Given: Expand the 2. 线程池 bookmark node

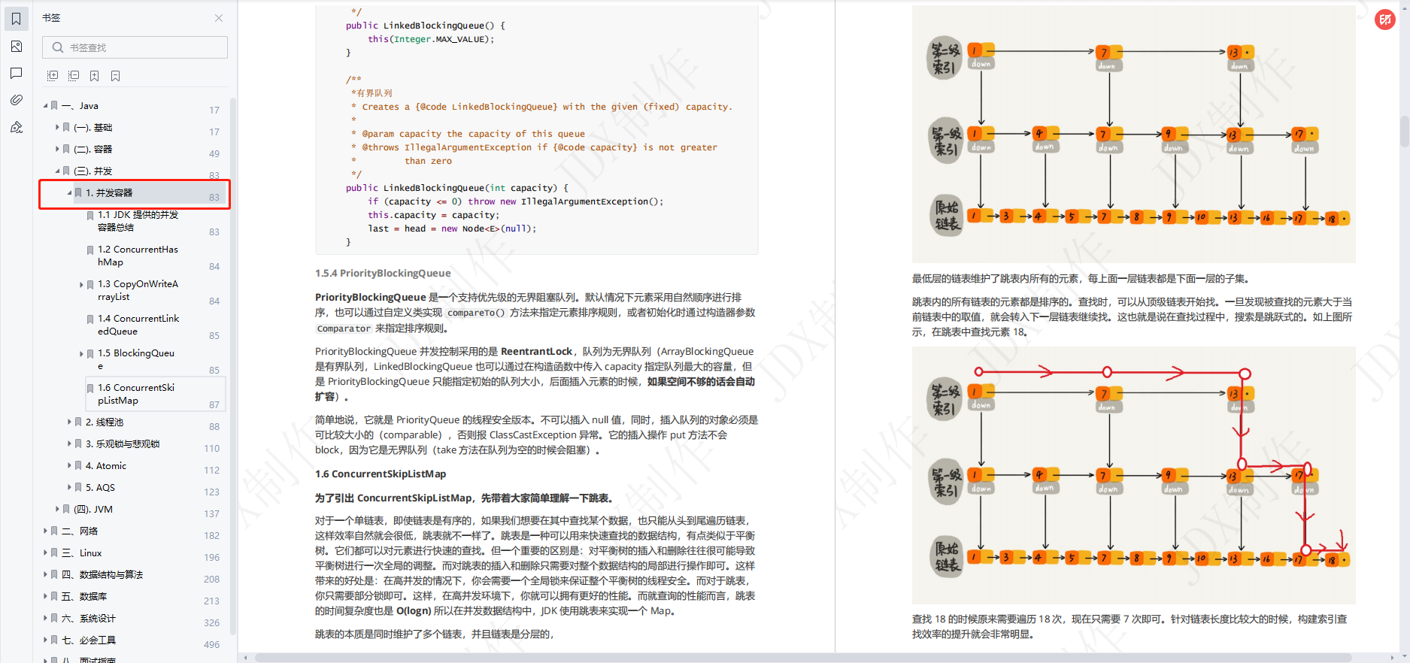Looking at the screenshot, I should tap(69, 422).
